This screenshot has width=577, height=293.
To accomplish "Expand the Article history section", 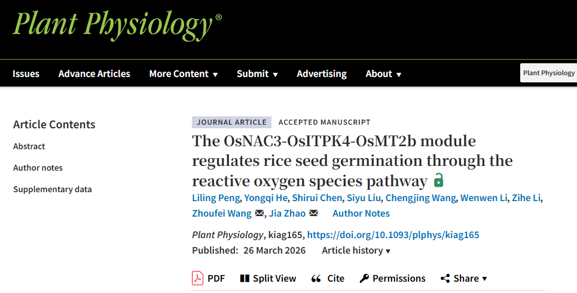I will pos(356,251).
